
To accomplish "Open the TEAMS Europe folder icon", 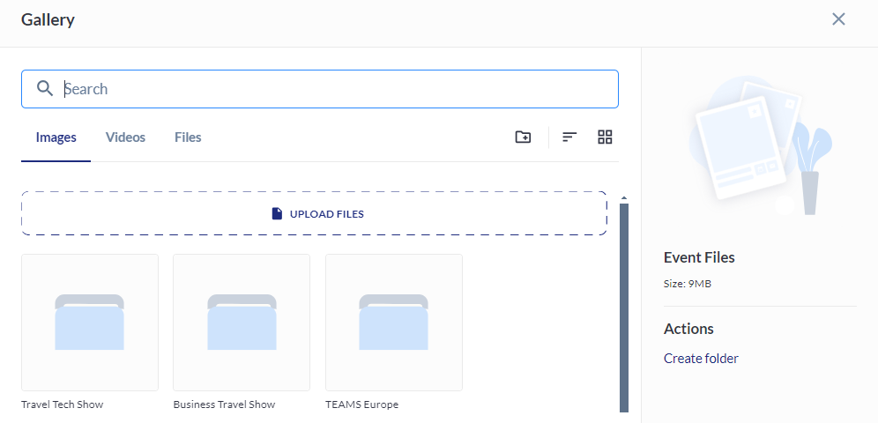I will pos(393,322).
